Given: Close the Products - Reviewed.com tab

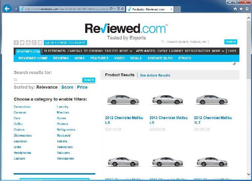Looking at the screenshot, I should [171, 9].
